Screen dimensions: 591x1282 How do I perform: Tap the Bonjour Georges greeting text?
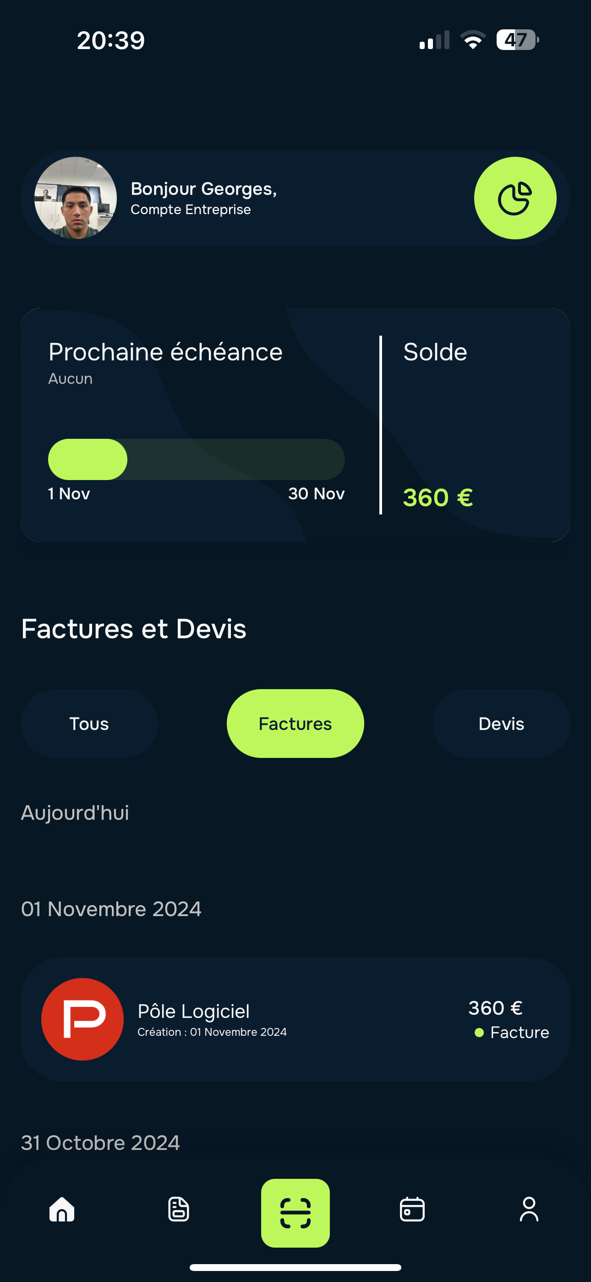(203, 189)
